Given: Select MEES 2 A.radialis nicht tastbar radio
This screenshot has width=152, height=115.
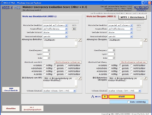Looking at the screenshot, I should 131,65.
